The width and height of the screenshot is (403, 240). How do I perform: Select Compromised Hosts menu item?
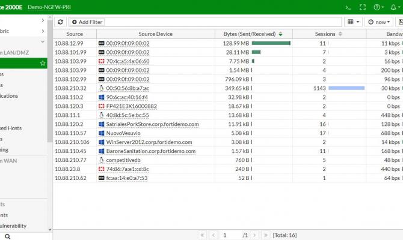11,128
